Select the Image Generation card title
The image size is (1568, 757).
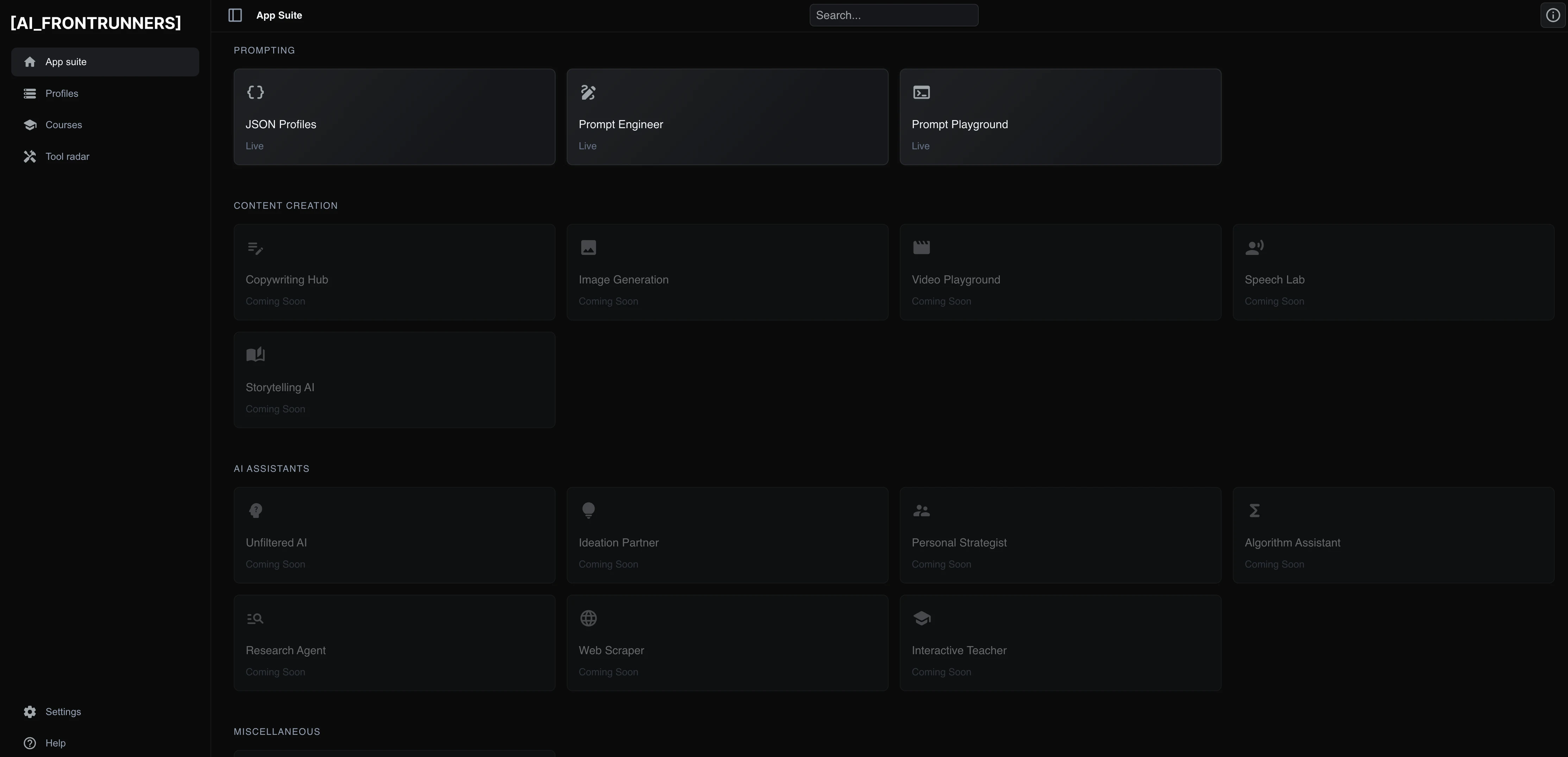click(623, 280)
